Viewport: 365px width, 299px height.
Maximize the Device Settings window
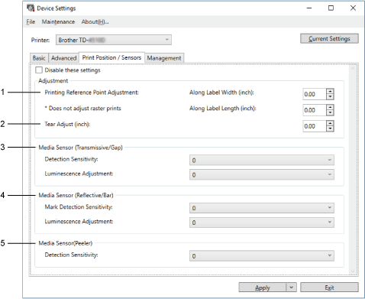tap(331, 8)
